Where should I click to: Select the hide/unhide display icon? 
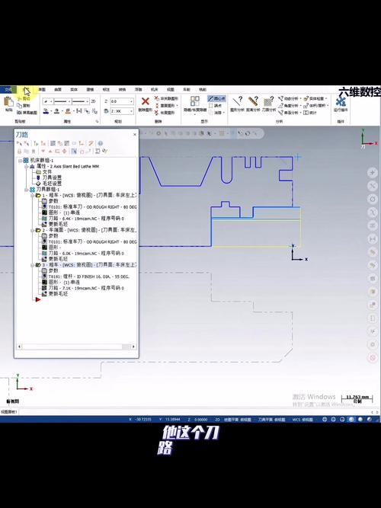195,101
